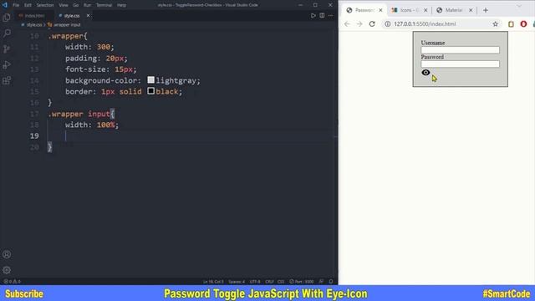The width and height of the screenshot is (535, 301).
Task: Switch to style.css editor tab
Action: pyautogui.click(x=72, y=16)
